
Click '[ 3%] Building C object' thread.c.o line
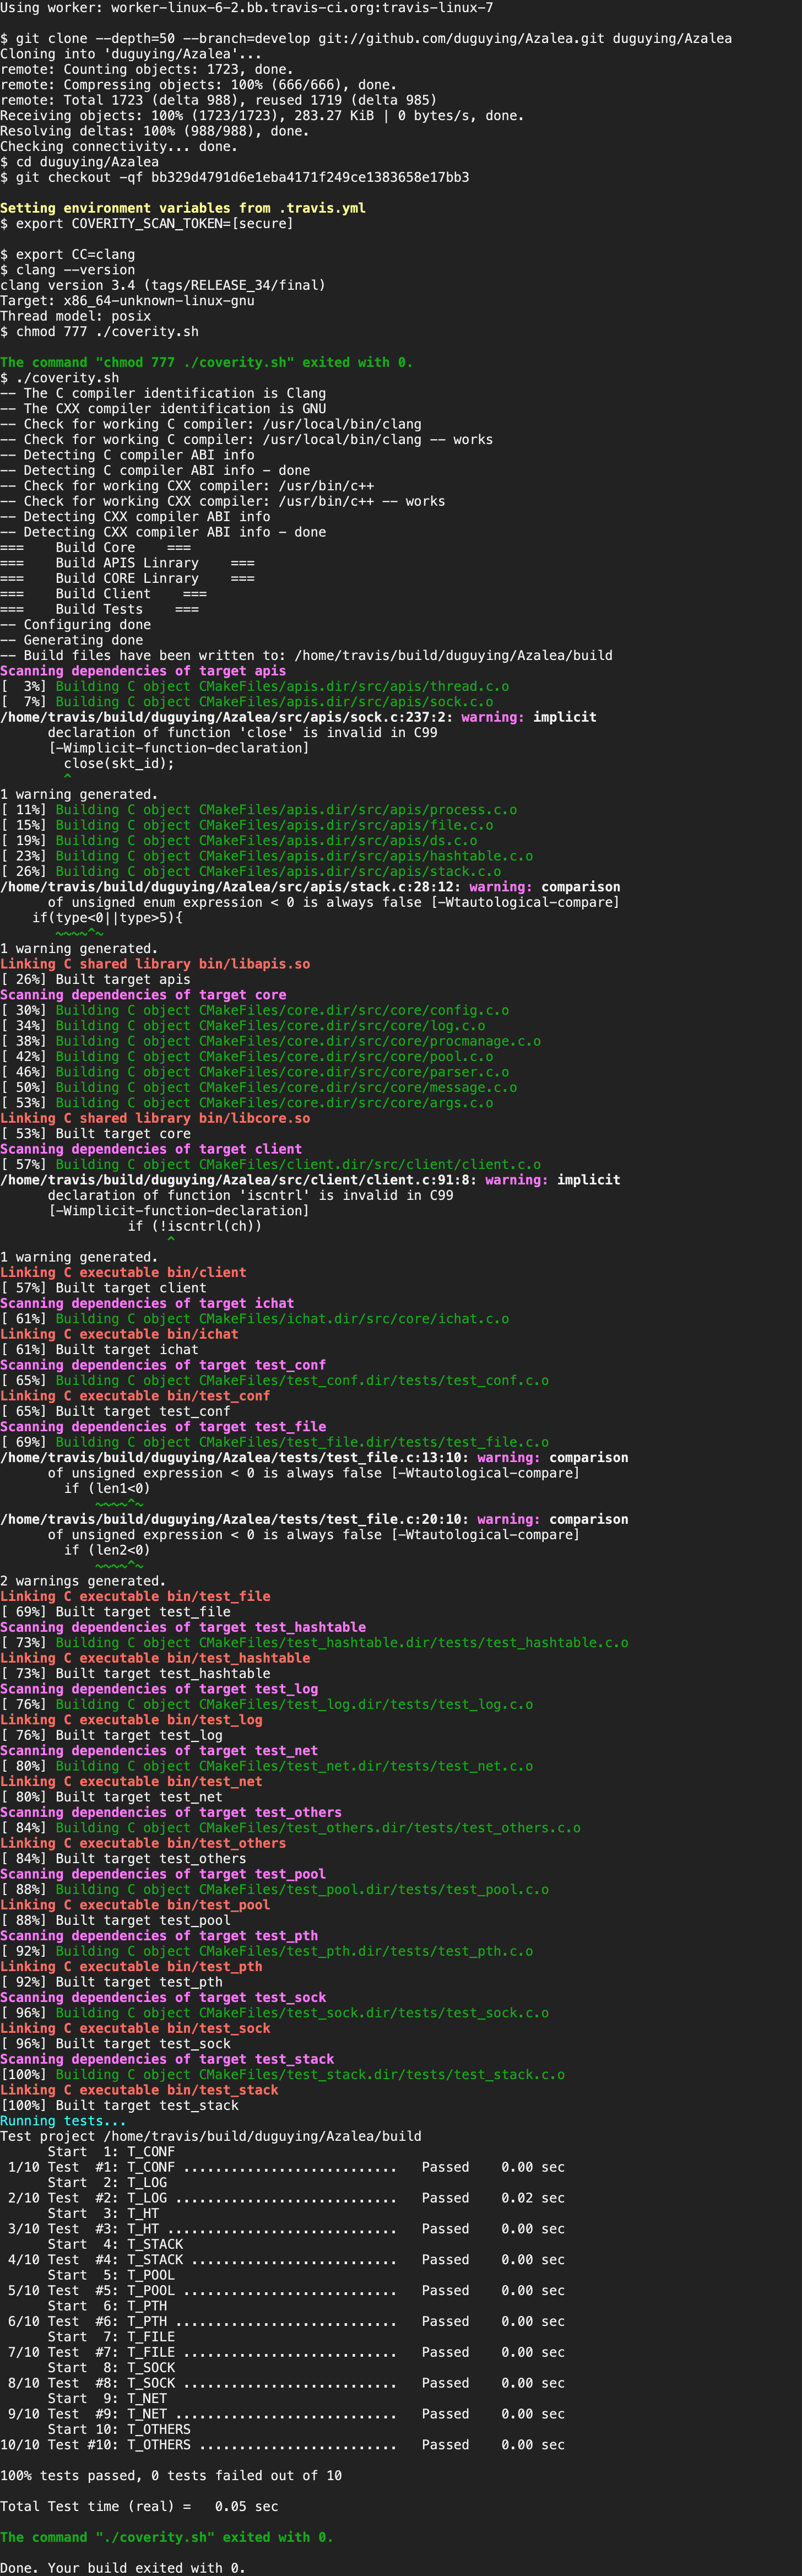click(x=255, y=687)
